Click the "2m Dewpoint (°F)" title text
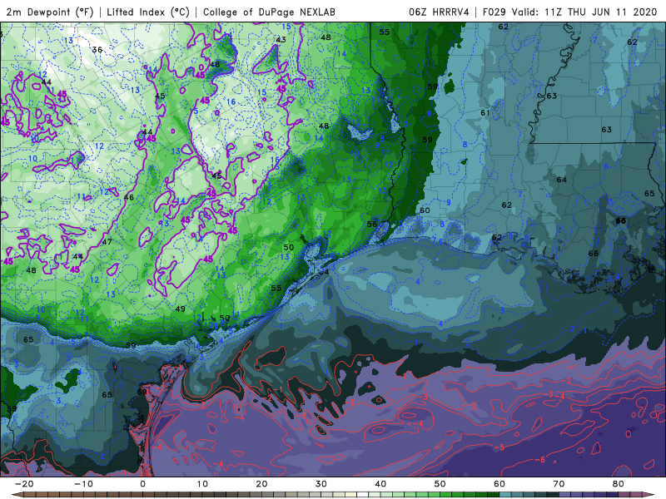The image size is (666, 499). [x=49, y=12]
